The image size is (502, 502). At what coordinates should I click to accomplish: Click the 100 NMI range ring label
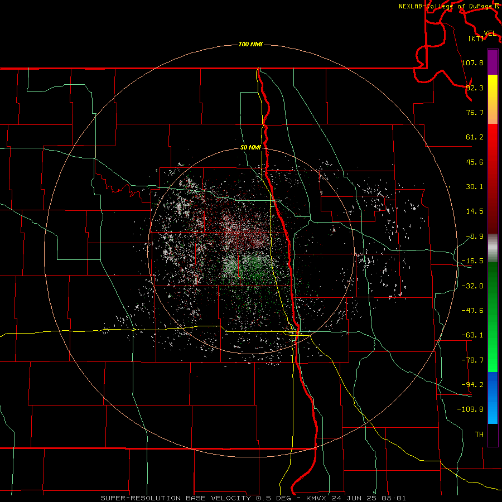tap(250, 44)
